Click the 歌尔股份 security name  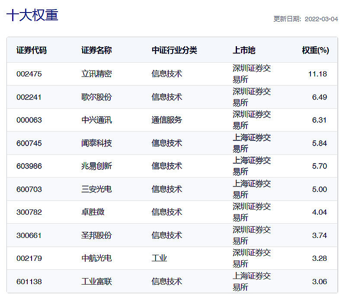click(96, 97)
